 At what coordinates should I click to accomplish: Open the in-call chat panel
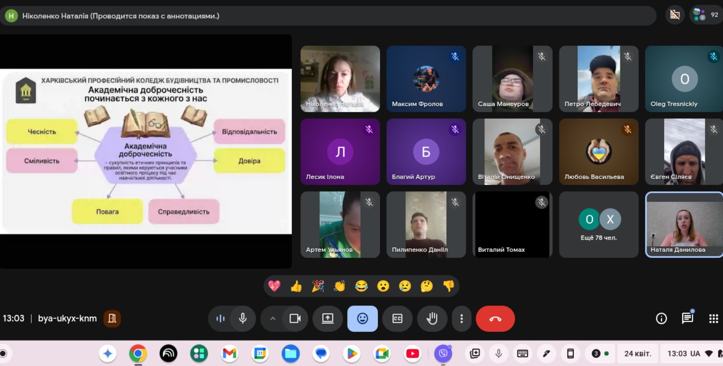(687, 319)
